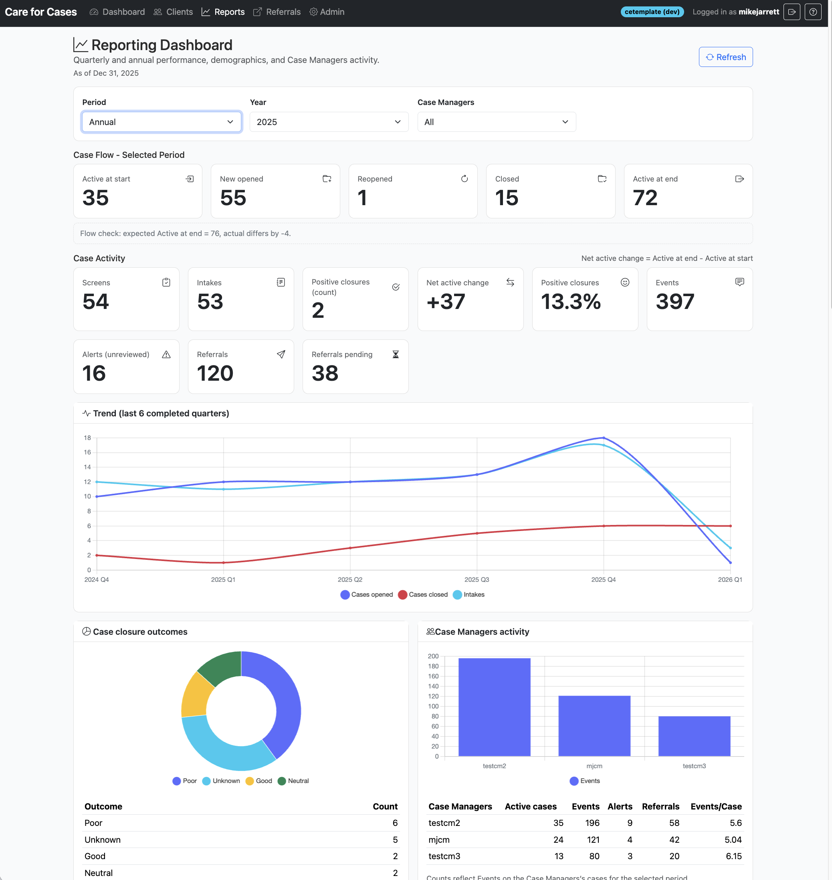Expand the Case Managers filter dropdown
Image resolution: width=832 pixels, height=880 pixels.
click(x=496, y=122)
